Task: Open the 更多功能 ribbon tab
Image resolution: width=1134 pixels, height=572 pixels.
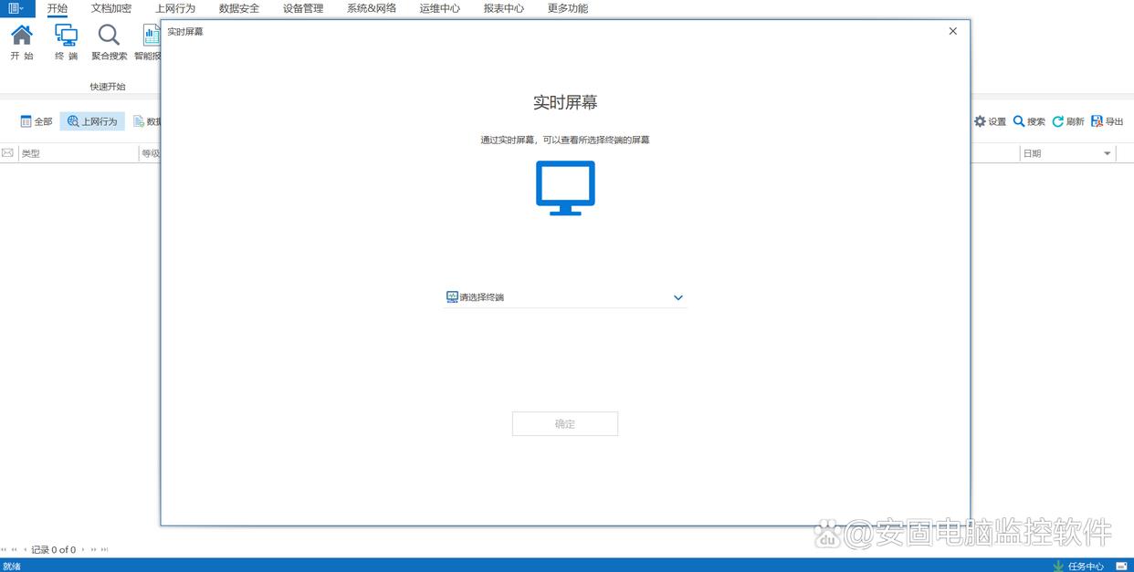Action: [568, 8]
